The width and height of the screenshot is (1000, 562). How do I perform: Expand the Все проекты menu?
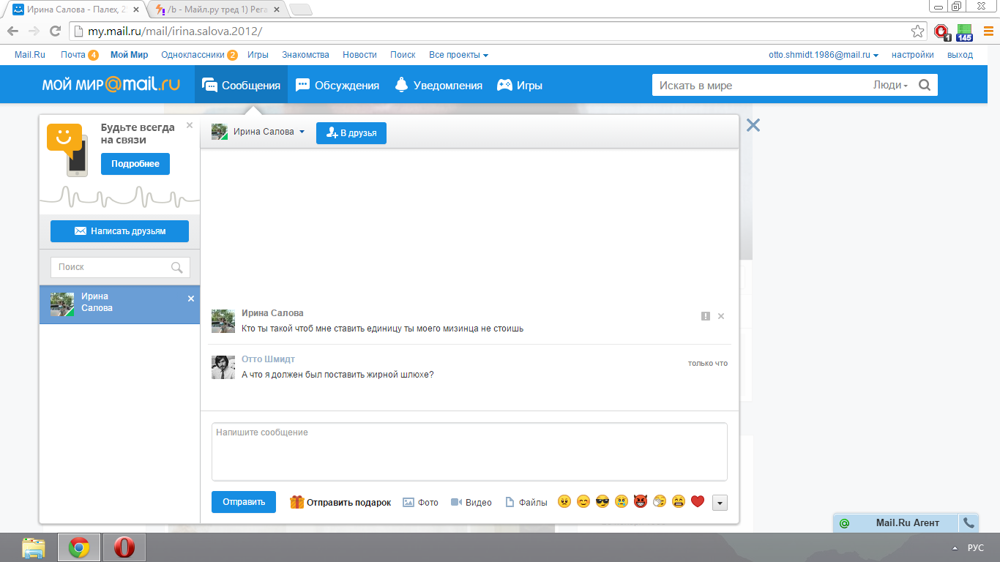[x=458, y=55]
